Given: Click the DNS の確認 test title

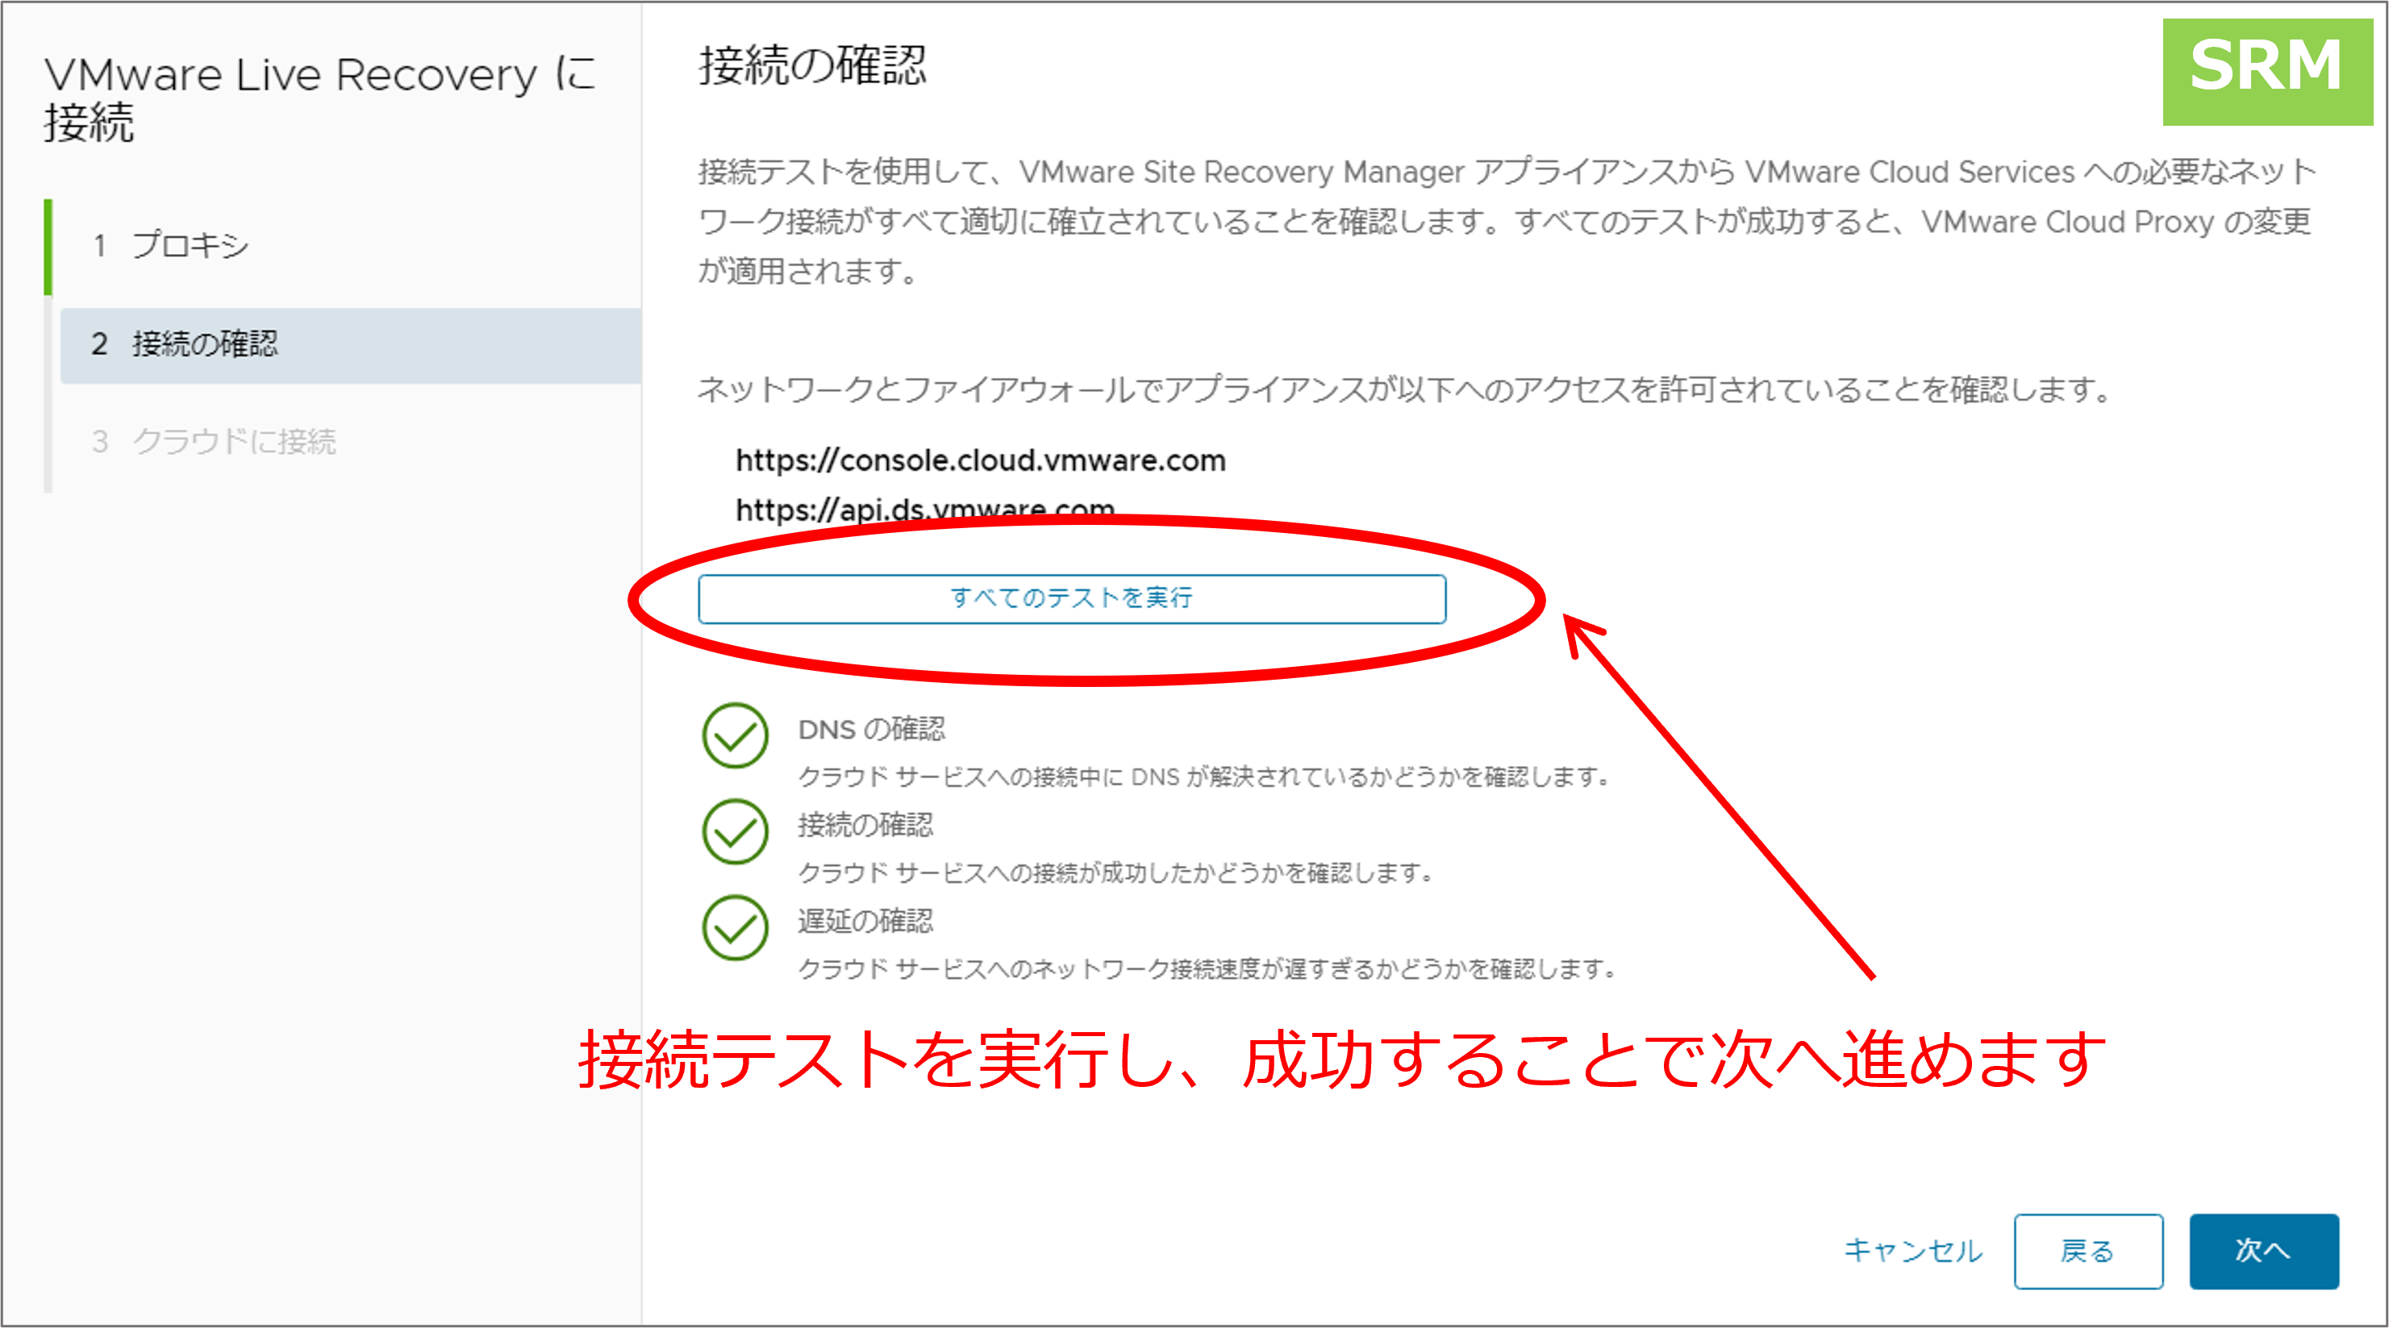Looking at the screenshot, I should (x=871, y=730).
